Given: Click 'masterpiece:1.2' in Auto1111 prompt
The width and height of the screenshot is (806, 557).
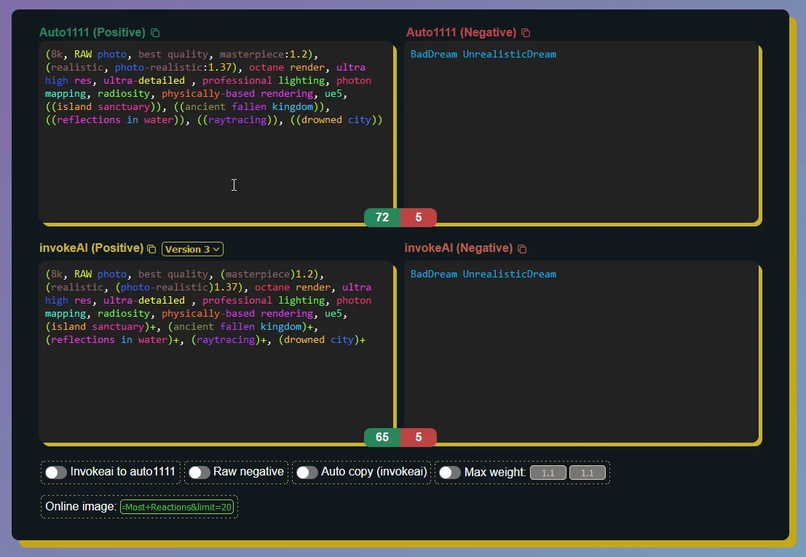Looking at the screenshot, I should click(x=263, y=55).
